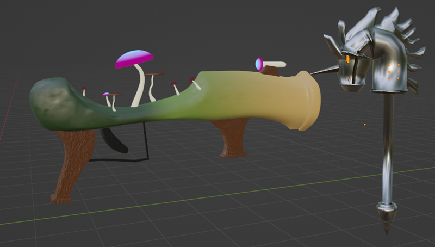Select the metal horse head's horn spike
The image size is (435, 247).
pyautogui.click(x=324, y=70)
